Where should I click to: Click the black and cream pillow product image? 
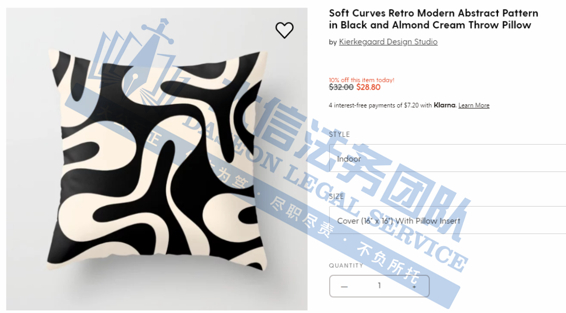(x=157, y=159)
